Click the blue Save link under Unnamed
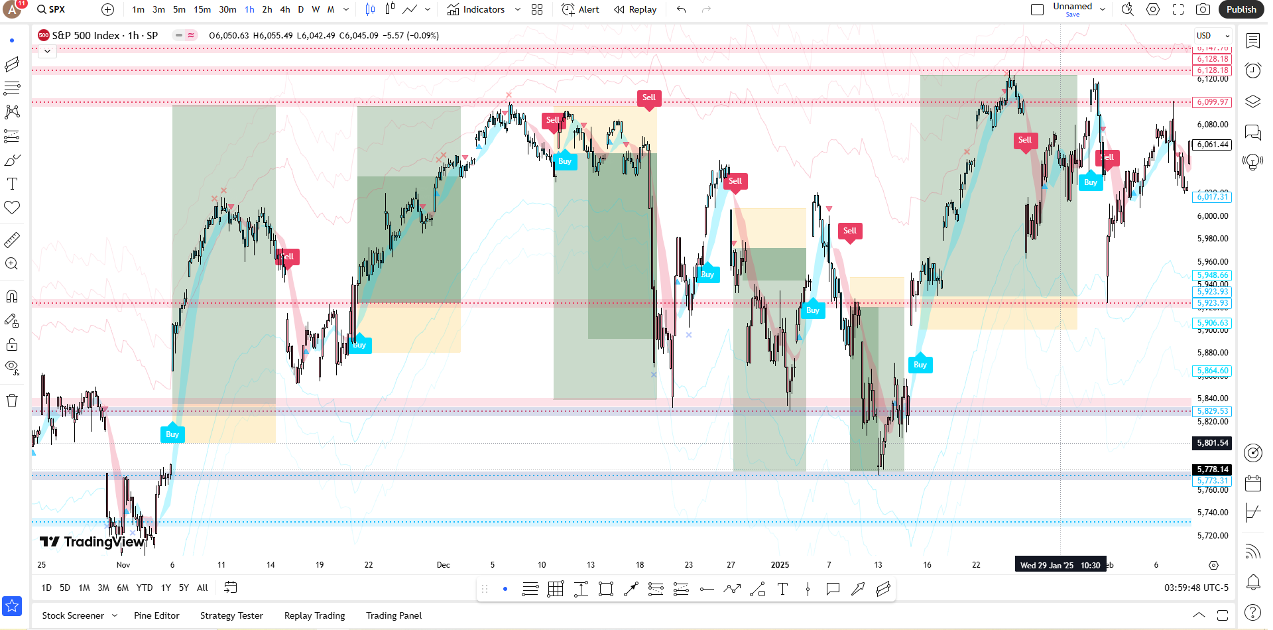1273x630 pixels. [1073, 15]
